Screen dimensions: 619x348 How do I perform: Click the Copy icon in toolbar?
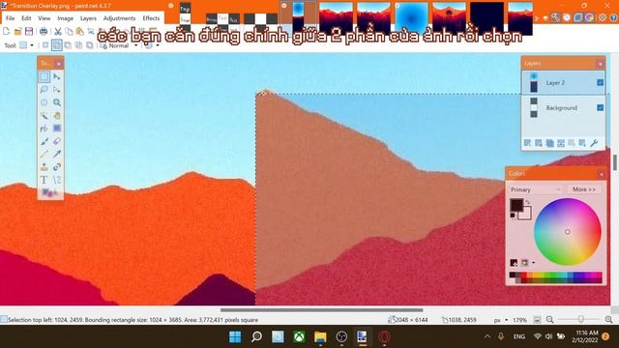[69, 31]
